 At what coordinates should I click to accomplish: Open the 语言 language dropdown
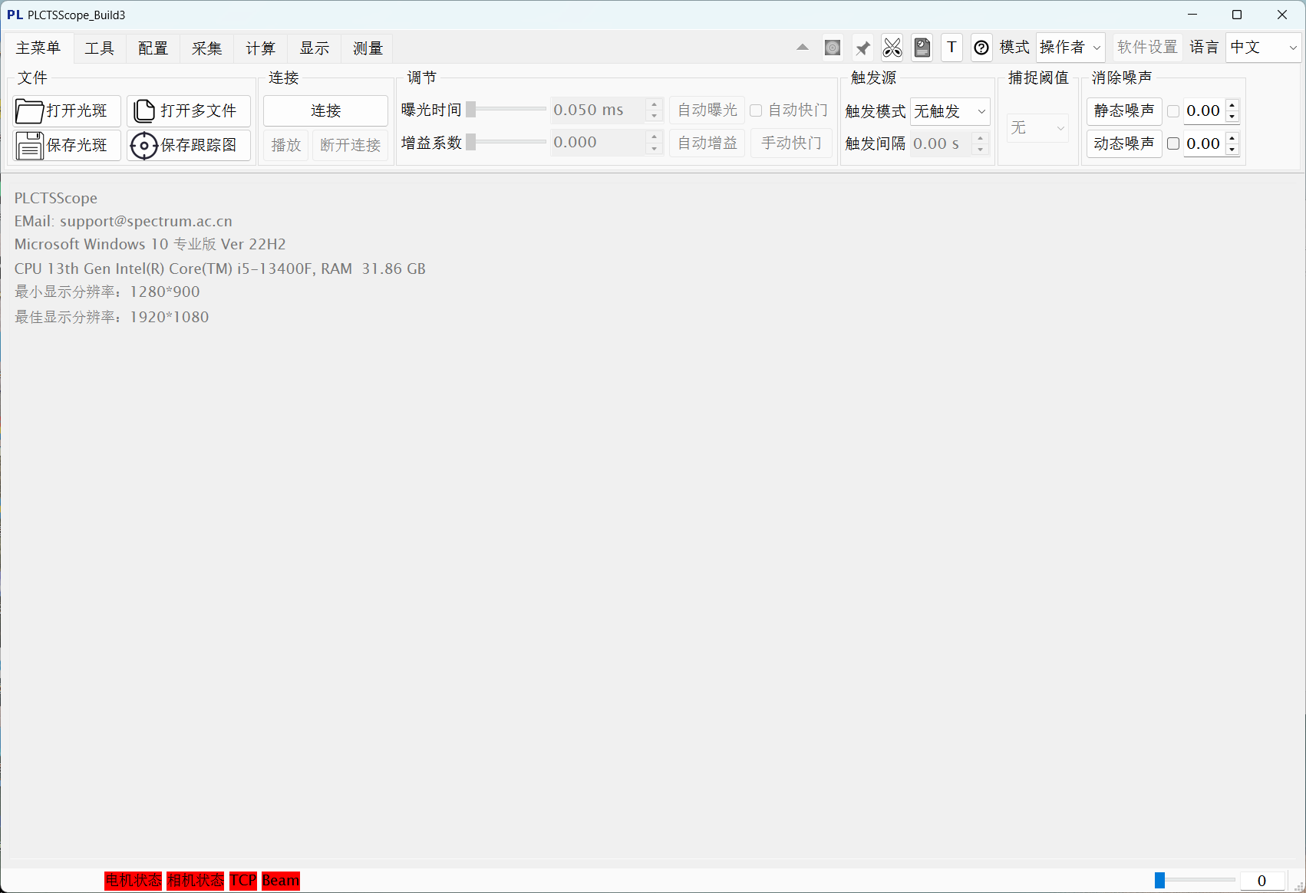coord(1263,48)
